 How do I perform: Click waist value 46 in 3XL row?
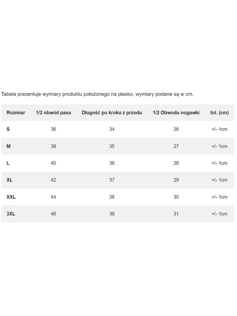coord(53,214)
